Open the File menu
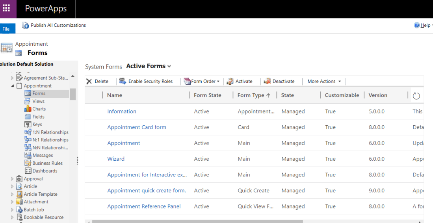 pyautogui.click(x=6, y=29)
